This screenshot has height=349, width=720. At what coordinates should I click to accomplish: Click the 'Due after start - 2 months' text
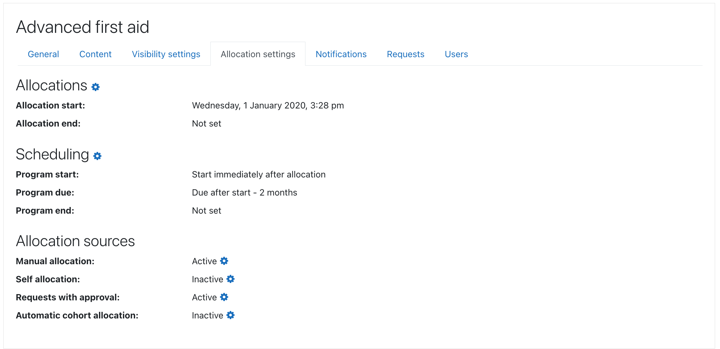(244, 193)
